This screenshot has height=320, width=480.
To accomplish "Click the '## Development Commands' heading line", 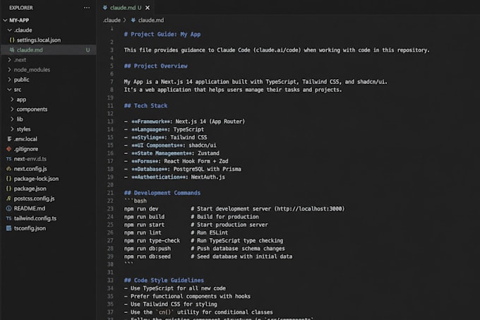I will coord(162,193).
